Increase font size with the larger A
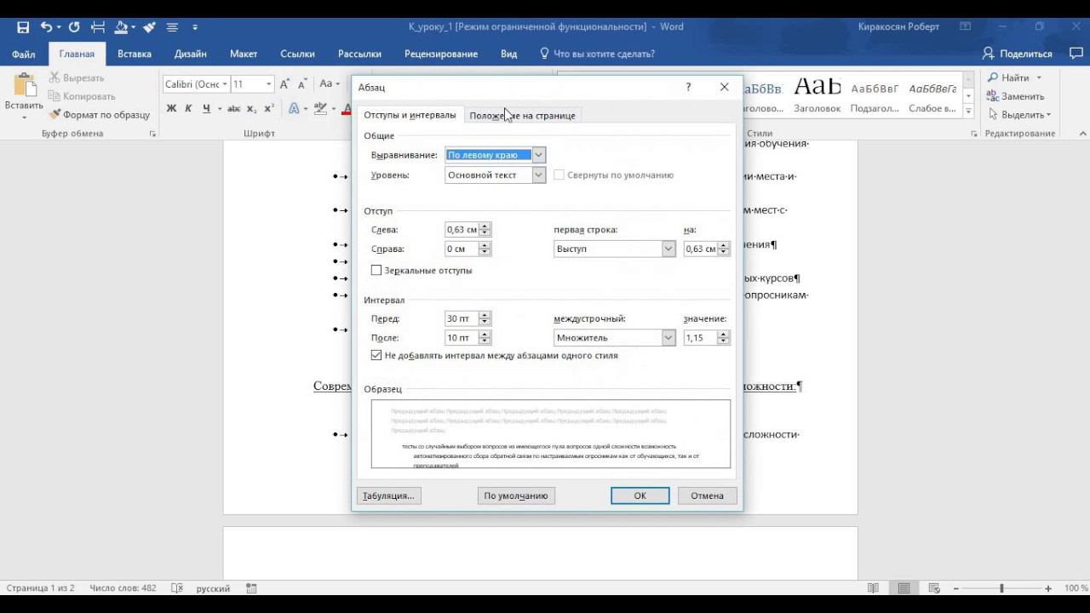 tap(284, 84)
